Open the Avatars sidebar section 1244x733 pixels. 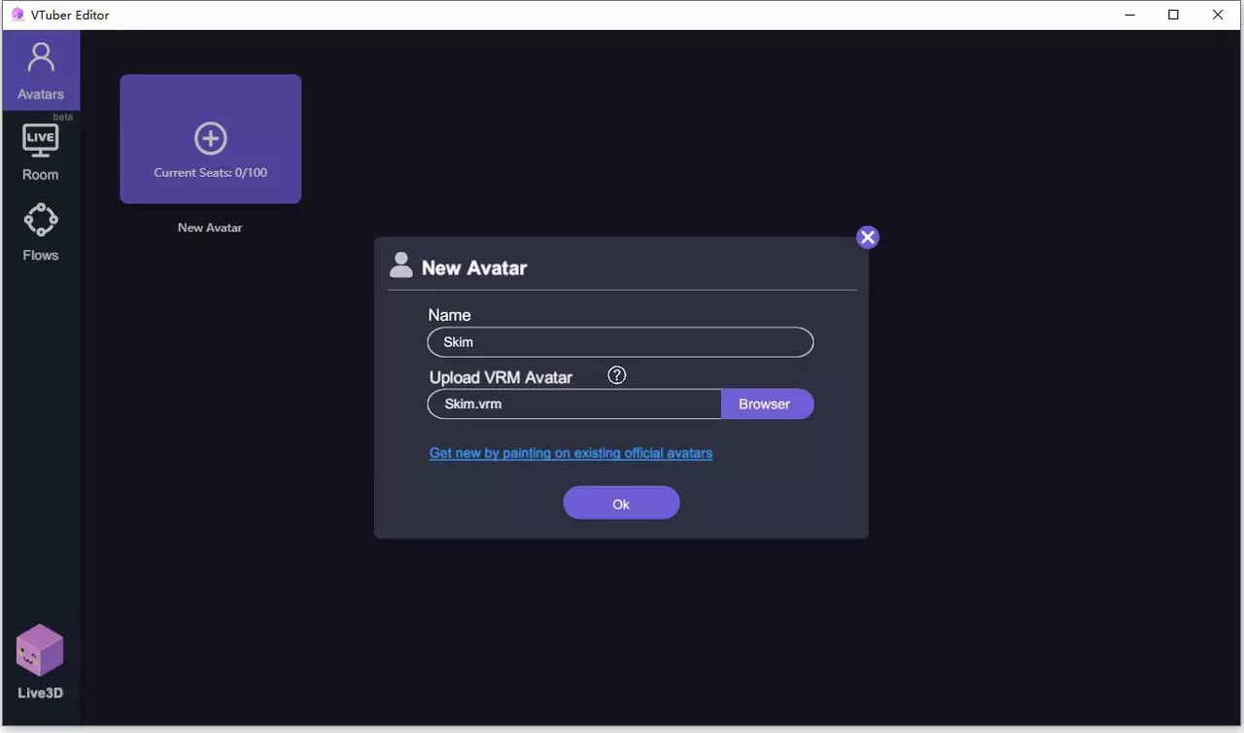coord(41,70)
